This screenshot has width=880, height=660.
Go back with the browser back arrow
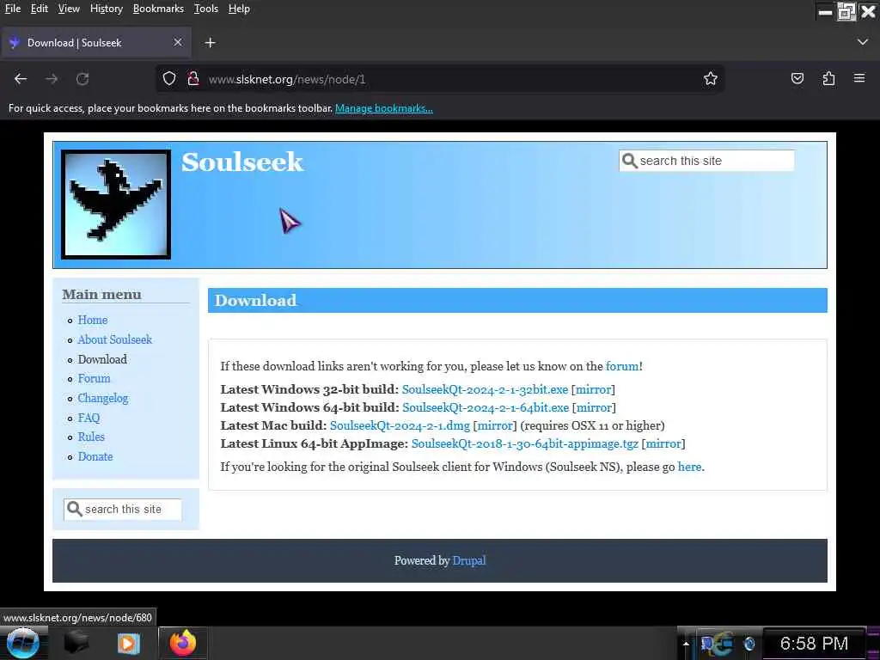[x=21, y=79]
